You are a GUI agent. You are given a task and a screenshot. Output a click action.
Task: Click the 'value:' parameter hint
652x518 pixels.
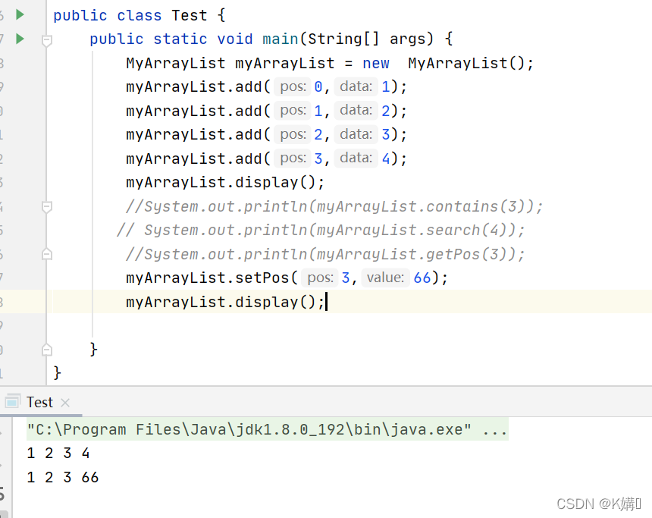pos(385,278)
